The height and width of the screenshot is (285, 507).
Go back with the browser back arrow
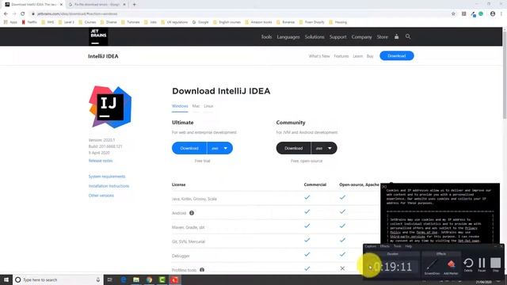(6, 14)
